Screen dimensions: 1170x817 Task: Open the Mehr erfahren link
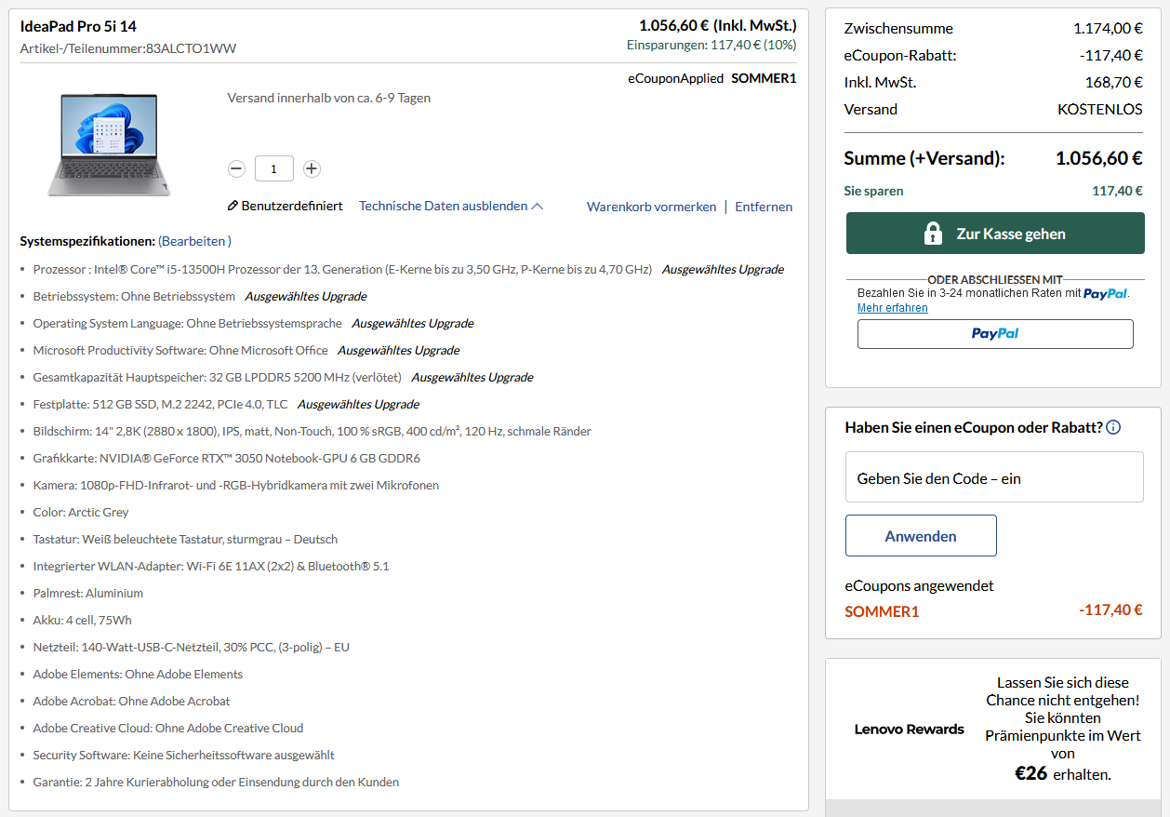(892, 308)
